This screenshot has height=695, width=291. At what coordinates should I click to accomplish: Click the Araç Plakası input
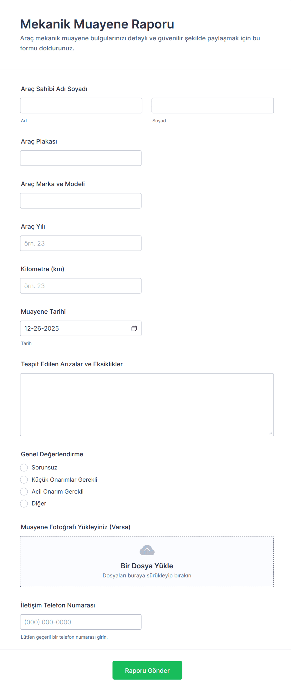pyautogui.click(x=81, y=158)
